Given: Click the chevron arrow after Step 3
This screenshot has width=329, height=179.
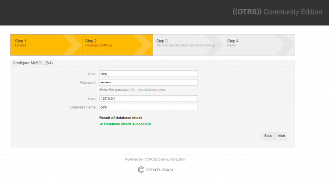Looking at the screenshot, I should [x=215, y=45].
